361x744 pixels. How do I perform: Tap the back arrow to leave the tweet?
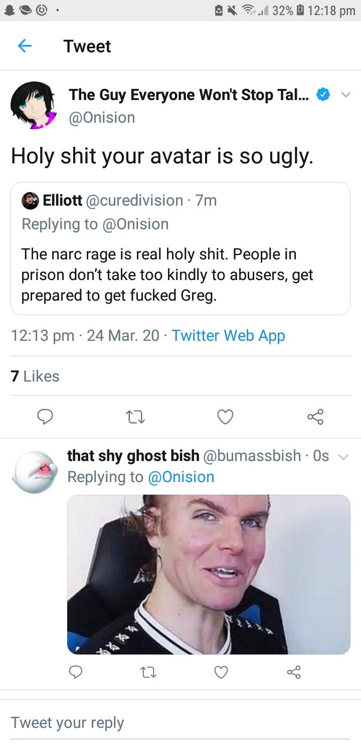coord(24,46)
